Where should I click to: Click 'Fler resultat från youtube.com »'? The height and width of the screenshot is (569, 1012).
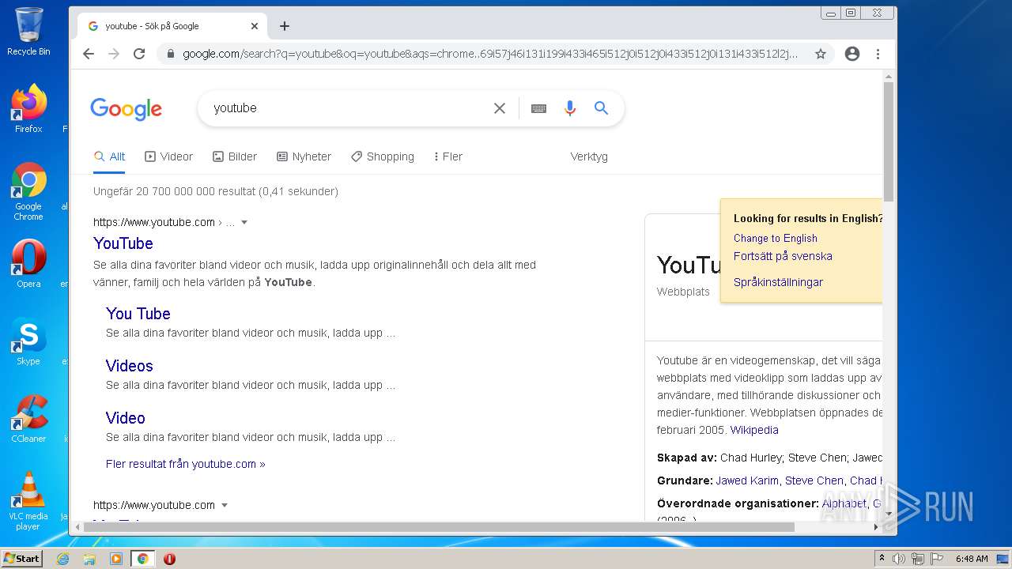186,464
